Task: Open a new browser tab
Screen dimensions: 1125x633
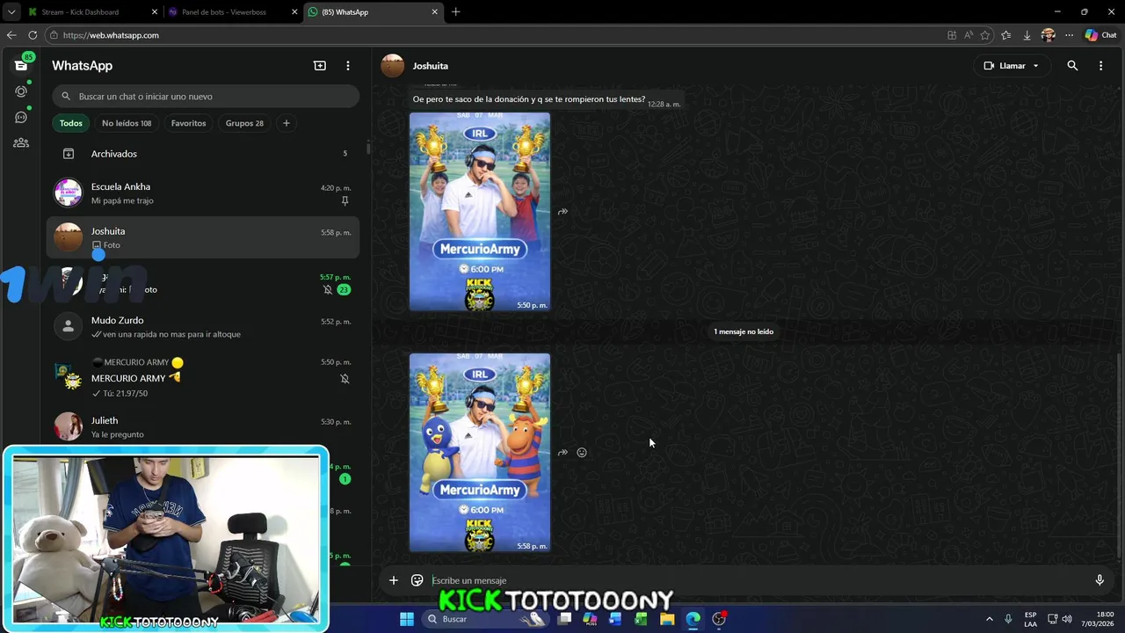Action: point(455,12)
